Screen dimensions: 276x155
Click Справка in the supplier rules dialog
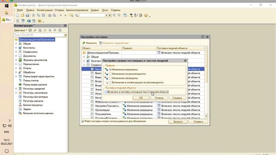tap(177, 98)
